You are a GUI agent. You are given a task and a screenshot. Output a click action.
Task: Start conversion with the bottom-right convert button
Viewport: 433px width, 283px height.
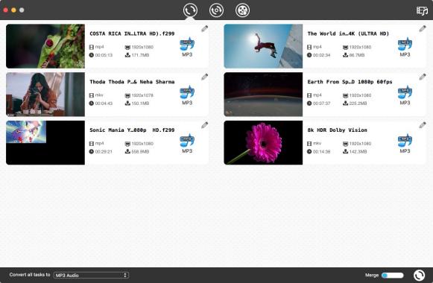(x=419, y=275)
